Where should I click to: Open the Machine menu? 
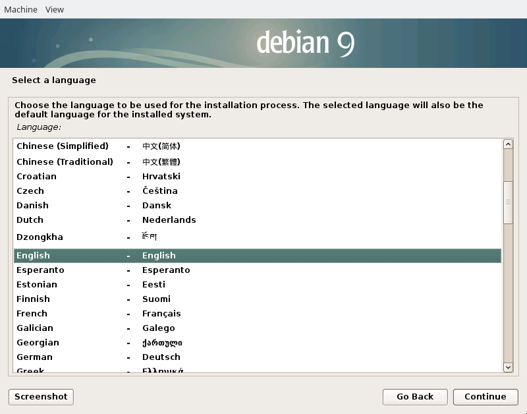point(20,9)
